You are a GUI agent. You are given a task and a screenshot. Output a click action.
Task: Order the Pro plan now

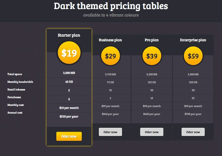click(152, 132)
